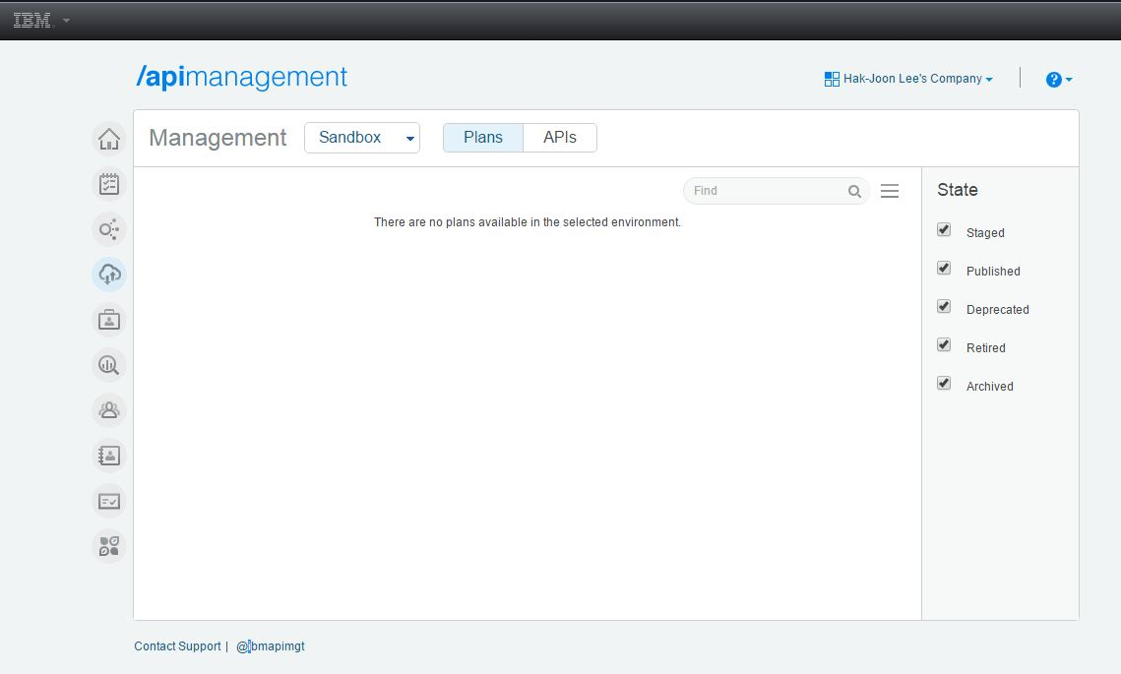Click the blue help question mark icon
1121x674 pixels.
point(1053,80)
